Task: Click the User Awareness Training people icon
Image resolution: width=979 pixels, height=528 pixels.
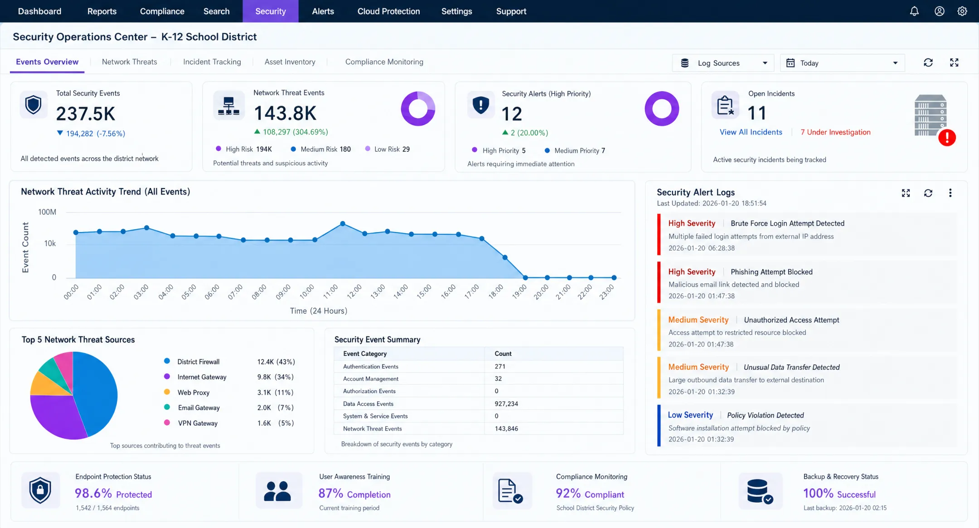Action: click(x=279, y=490)
